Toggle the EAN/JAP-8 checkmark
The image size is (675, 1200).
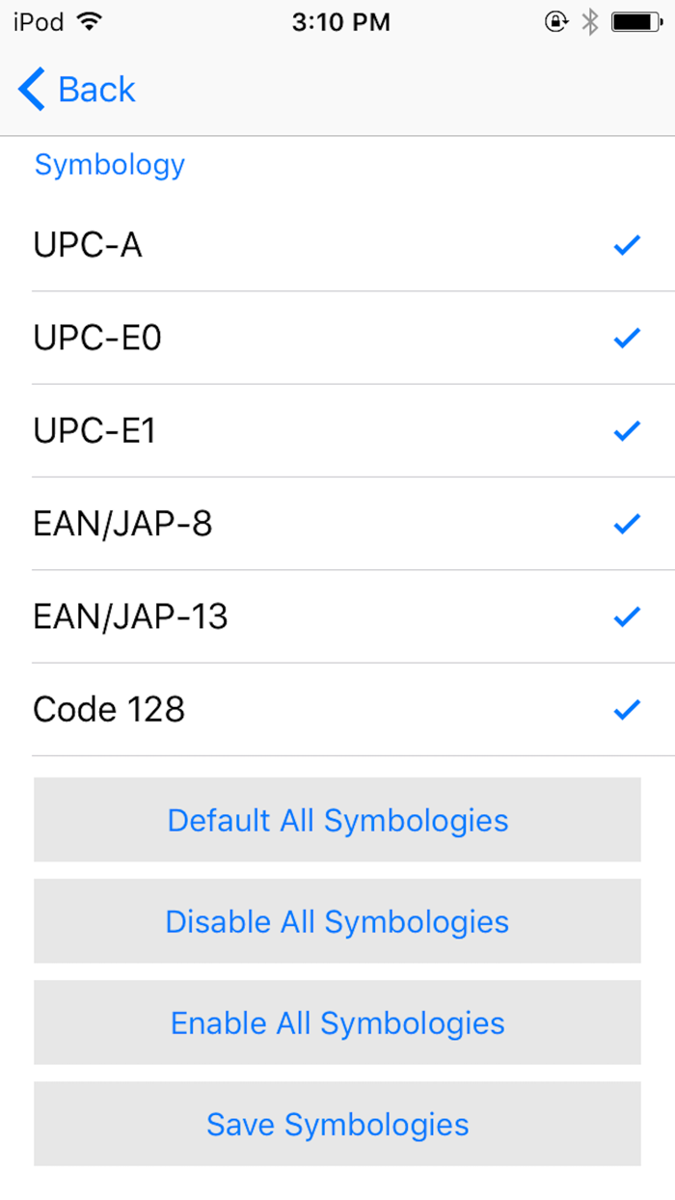[627, 524]
